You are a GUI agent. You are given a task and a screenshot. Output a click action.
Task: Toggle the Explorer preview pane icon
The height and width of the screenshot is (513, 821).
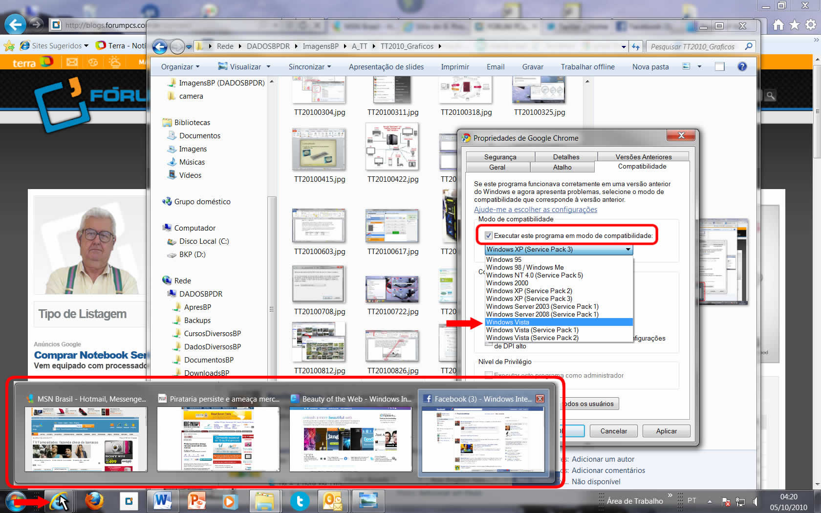click(x=719, y=66)
